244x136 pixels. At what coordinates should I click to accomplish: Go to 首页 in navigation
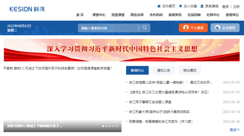coord(80,15)
